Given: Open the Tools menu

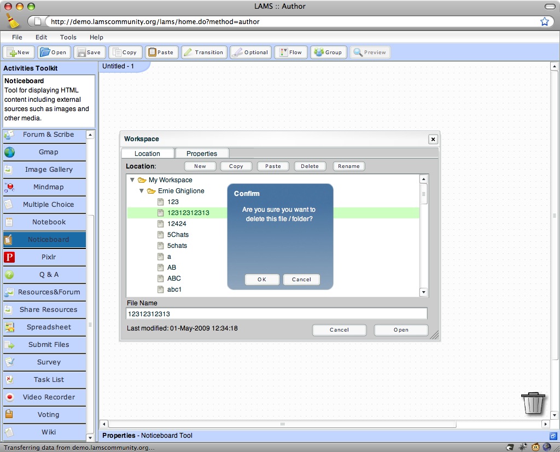Looking at the screenshot, I should tap(68, 37).
